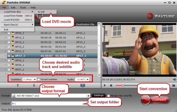Choose Exit from File menu
Screen dimensions: 177x112
tap(17, 30)
